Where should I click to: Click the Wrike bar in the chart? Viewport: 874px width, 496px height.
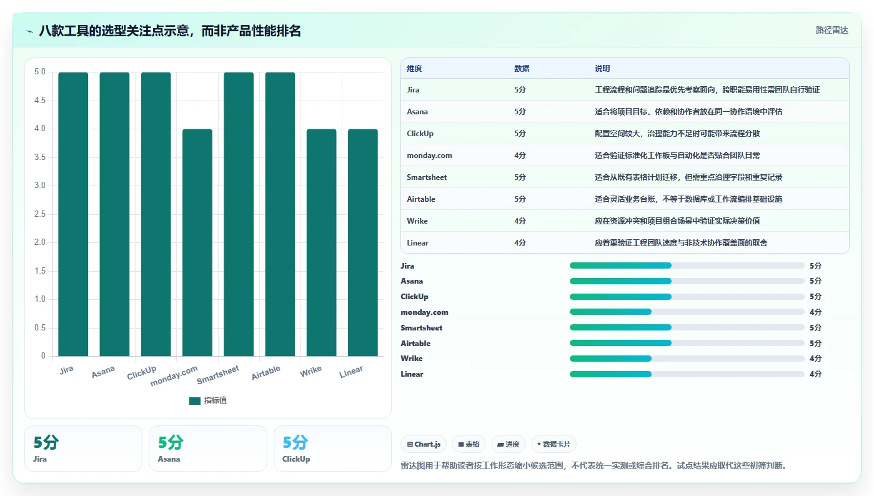(x=322, y=242)
